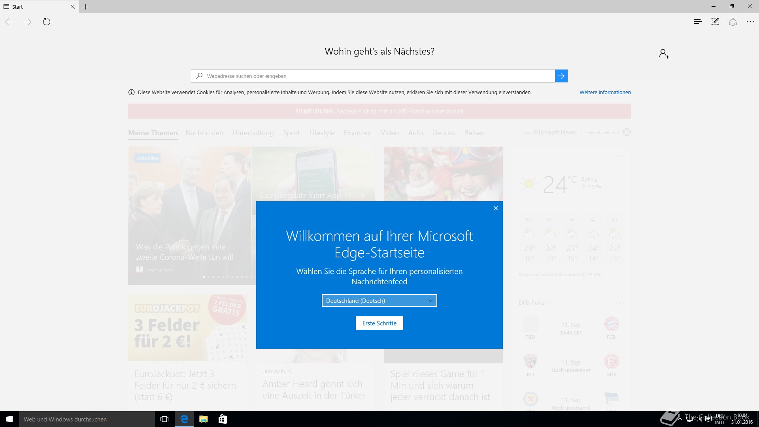
Task: Switch to the Nachrichten tab
Action: pyautogui.click(x=204, y=133)
